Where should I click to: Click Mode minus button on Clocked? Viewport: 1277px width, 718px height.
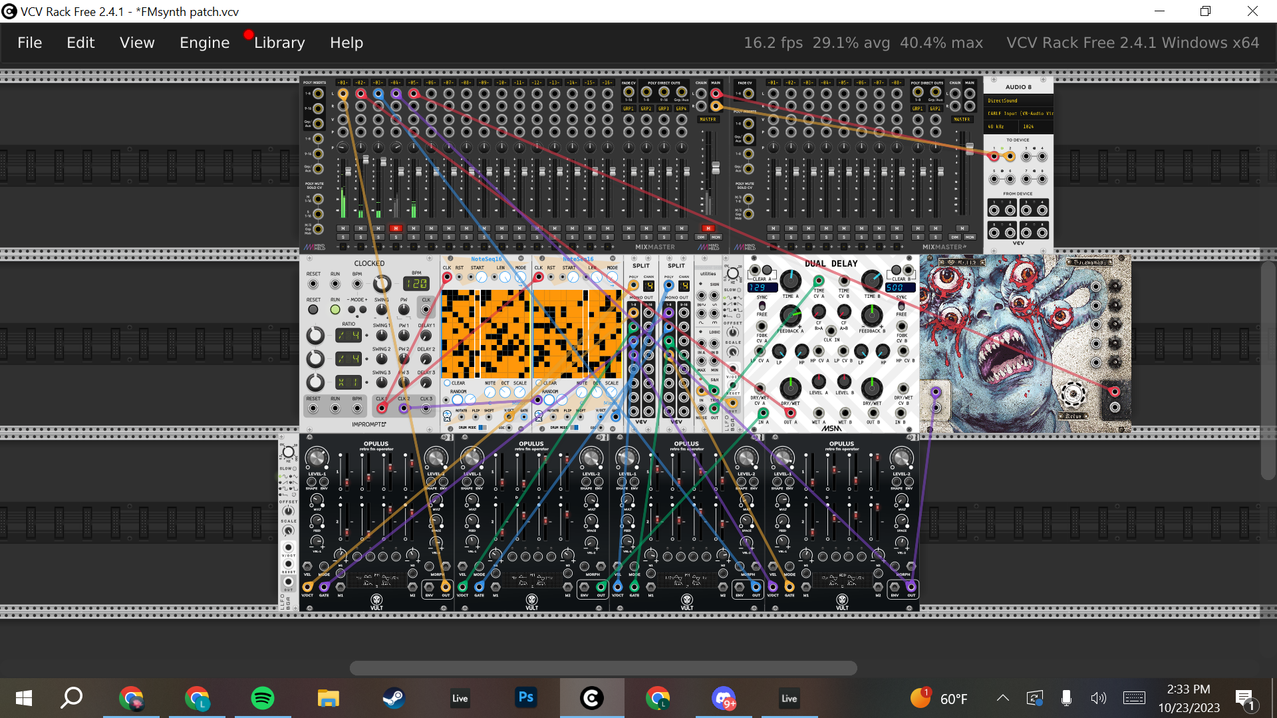pos(351,310)
